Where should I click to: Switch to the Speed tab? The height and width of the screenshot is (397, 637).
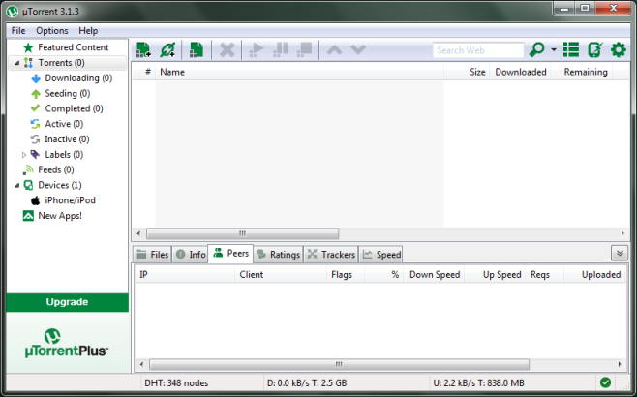(381, 255)
